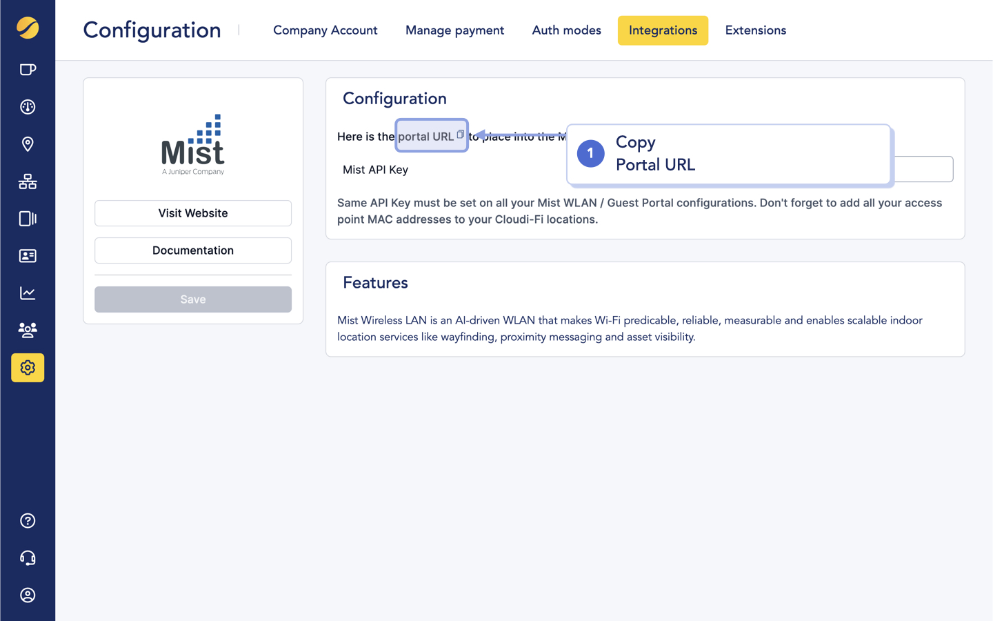Open the contacts ID card icon
Screen dimensions: 993x621
(28, 255)
